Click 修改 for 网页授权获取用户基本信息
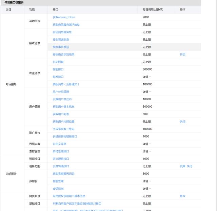 point(182,196)
